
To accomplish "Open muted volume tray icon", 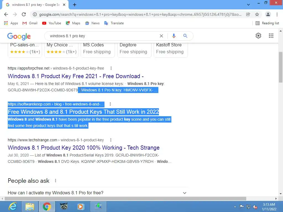I will click(255, 207).
